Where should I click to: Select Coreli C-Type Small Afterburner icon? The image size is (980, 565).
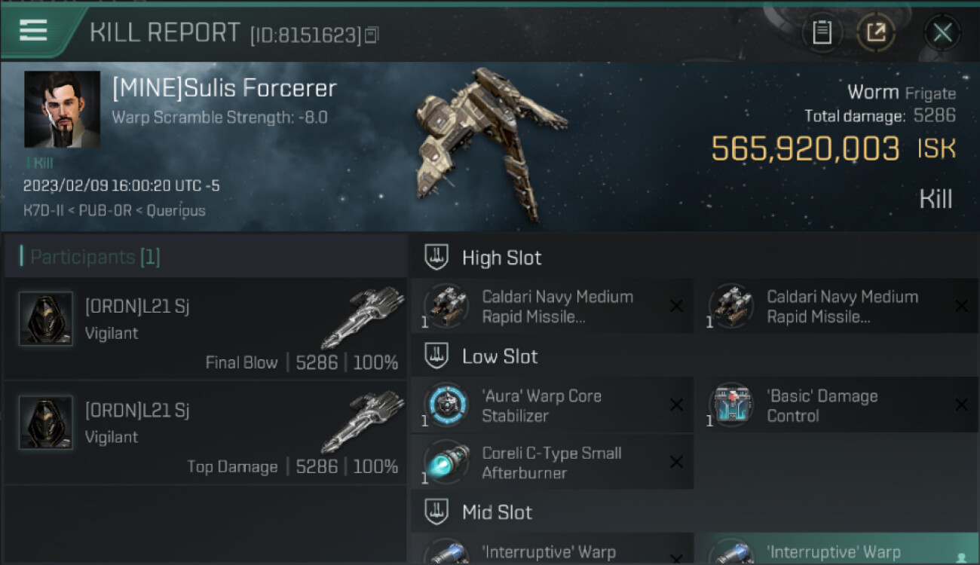pyautogui.click(x=446, y=463)
